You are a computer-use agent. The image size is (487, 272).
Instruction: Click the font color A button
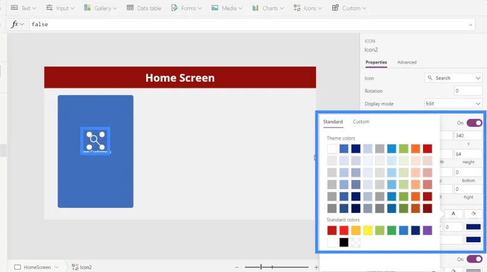(453, 213)
